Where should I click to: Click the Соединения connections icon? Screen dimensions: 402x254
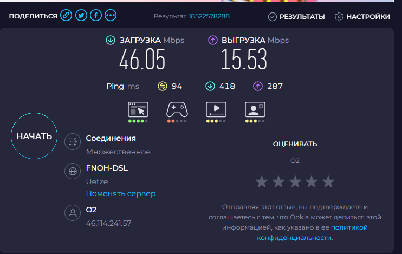72,142
